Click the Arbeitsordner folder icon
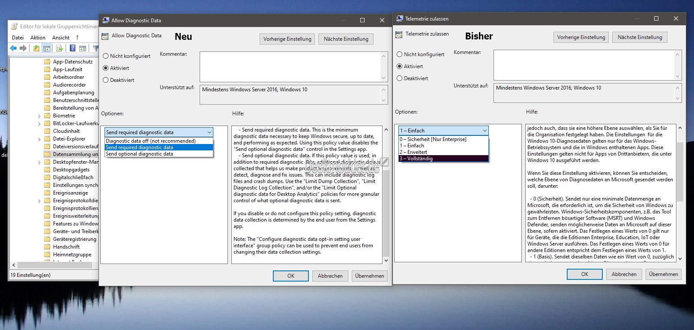694x330 pixels. (47, 77)
